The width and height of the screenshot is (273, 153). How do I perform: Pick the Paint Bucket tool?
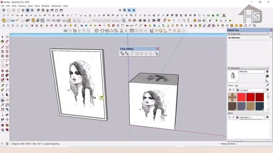pyautogui.click(x=3, y=41)
